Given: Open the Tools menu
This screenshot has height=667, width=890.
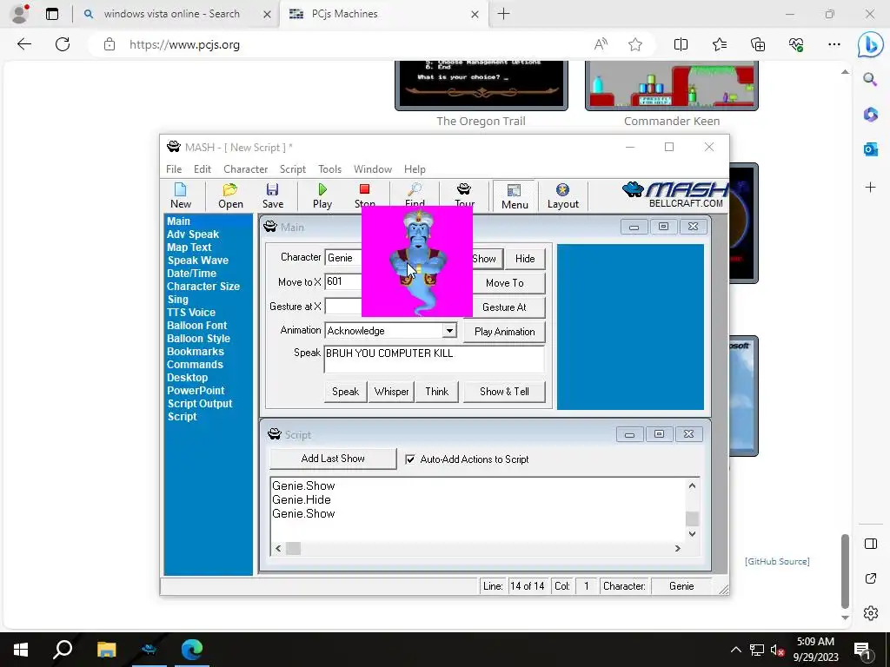Looking at the screenshot, I should 329,169.
